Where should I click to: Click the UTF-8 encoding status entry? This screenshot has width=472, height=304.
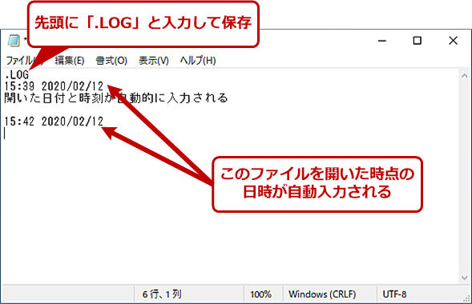point(394,294)
